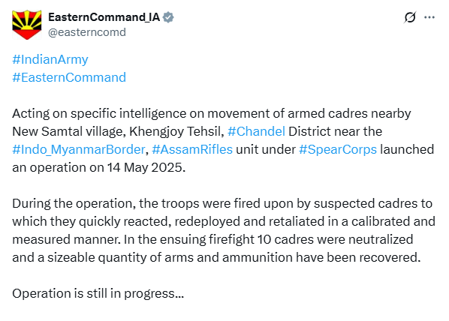Visit the #AssamRifles hashtag
The image size is (449, 321).
point(192,150)
